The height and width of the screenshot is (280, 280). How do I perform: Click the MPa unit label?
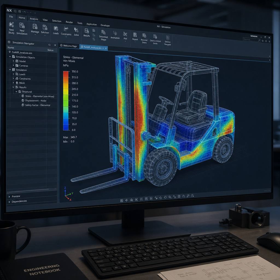pos(66,65)
